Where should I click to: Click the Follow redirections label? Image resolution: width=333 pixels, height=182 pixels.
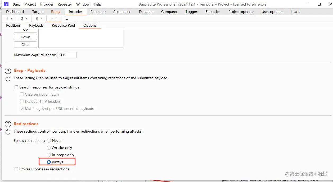29,141
